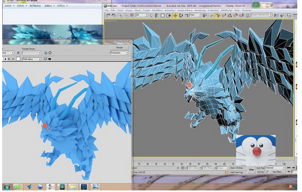Click the X coordinate input field
Image resolution: width=302 pixels, height=192 pixels.
[x=192, y=168]
